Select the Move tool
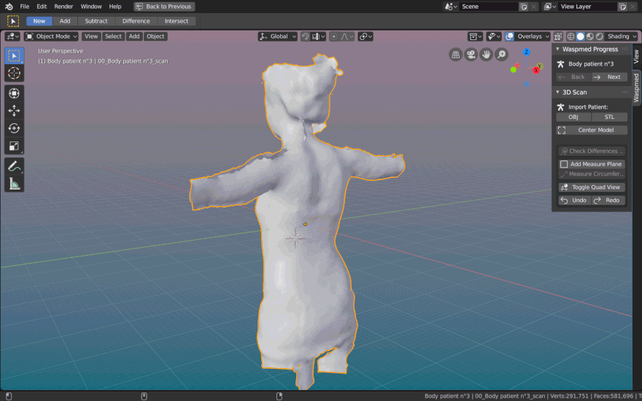The height and width of the screenshot is (401, 642). [14, 111]
